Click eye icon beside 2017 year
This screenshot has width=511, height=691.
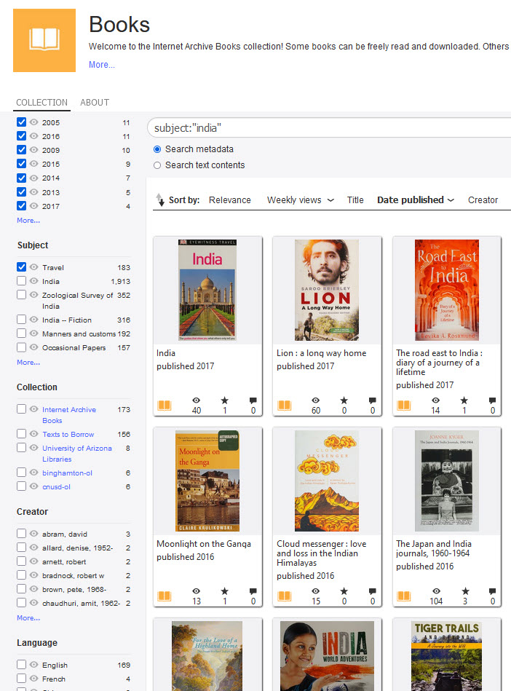coord(34,205)
